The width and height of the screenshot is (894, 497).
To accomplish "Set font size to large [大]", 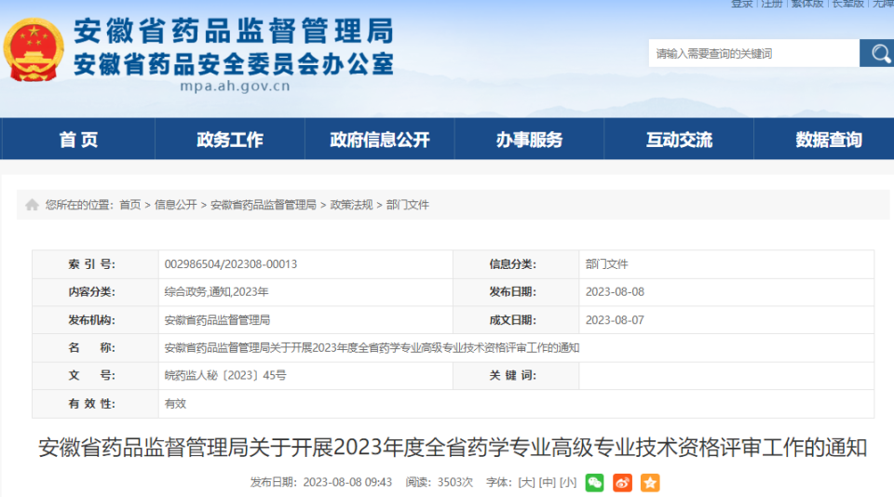I will [x=526, y=482].
